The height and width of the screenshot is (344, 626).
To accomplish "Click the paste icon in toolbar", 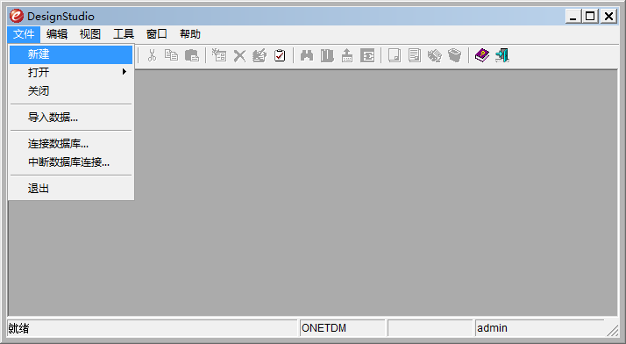I will tap(192, 55).
